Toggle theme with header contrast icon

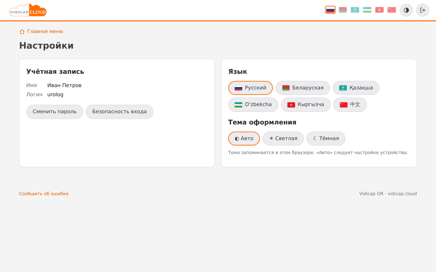point(406,10)
